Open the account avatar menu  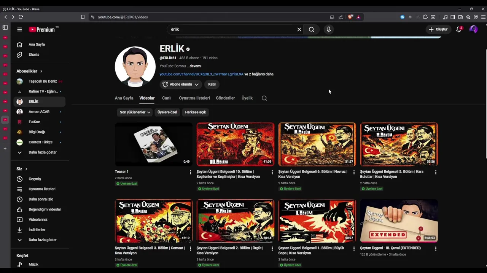pyautogui.click(x=473, y=29)
